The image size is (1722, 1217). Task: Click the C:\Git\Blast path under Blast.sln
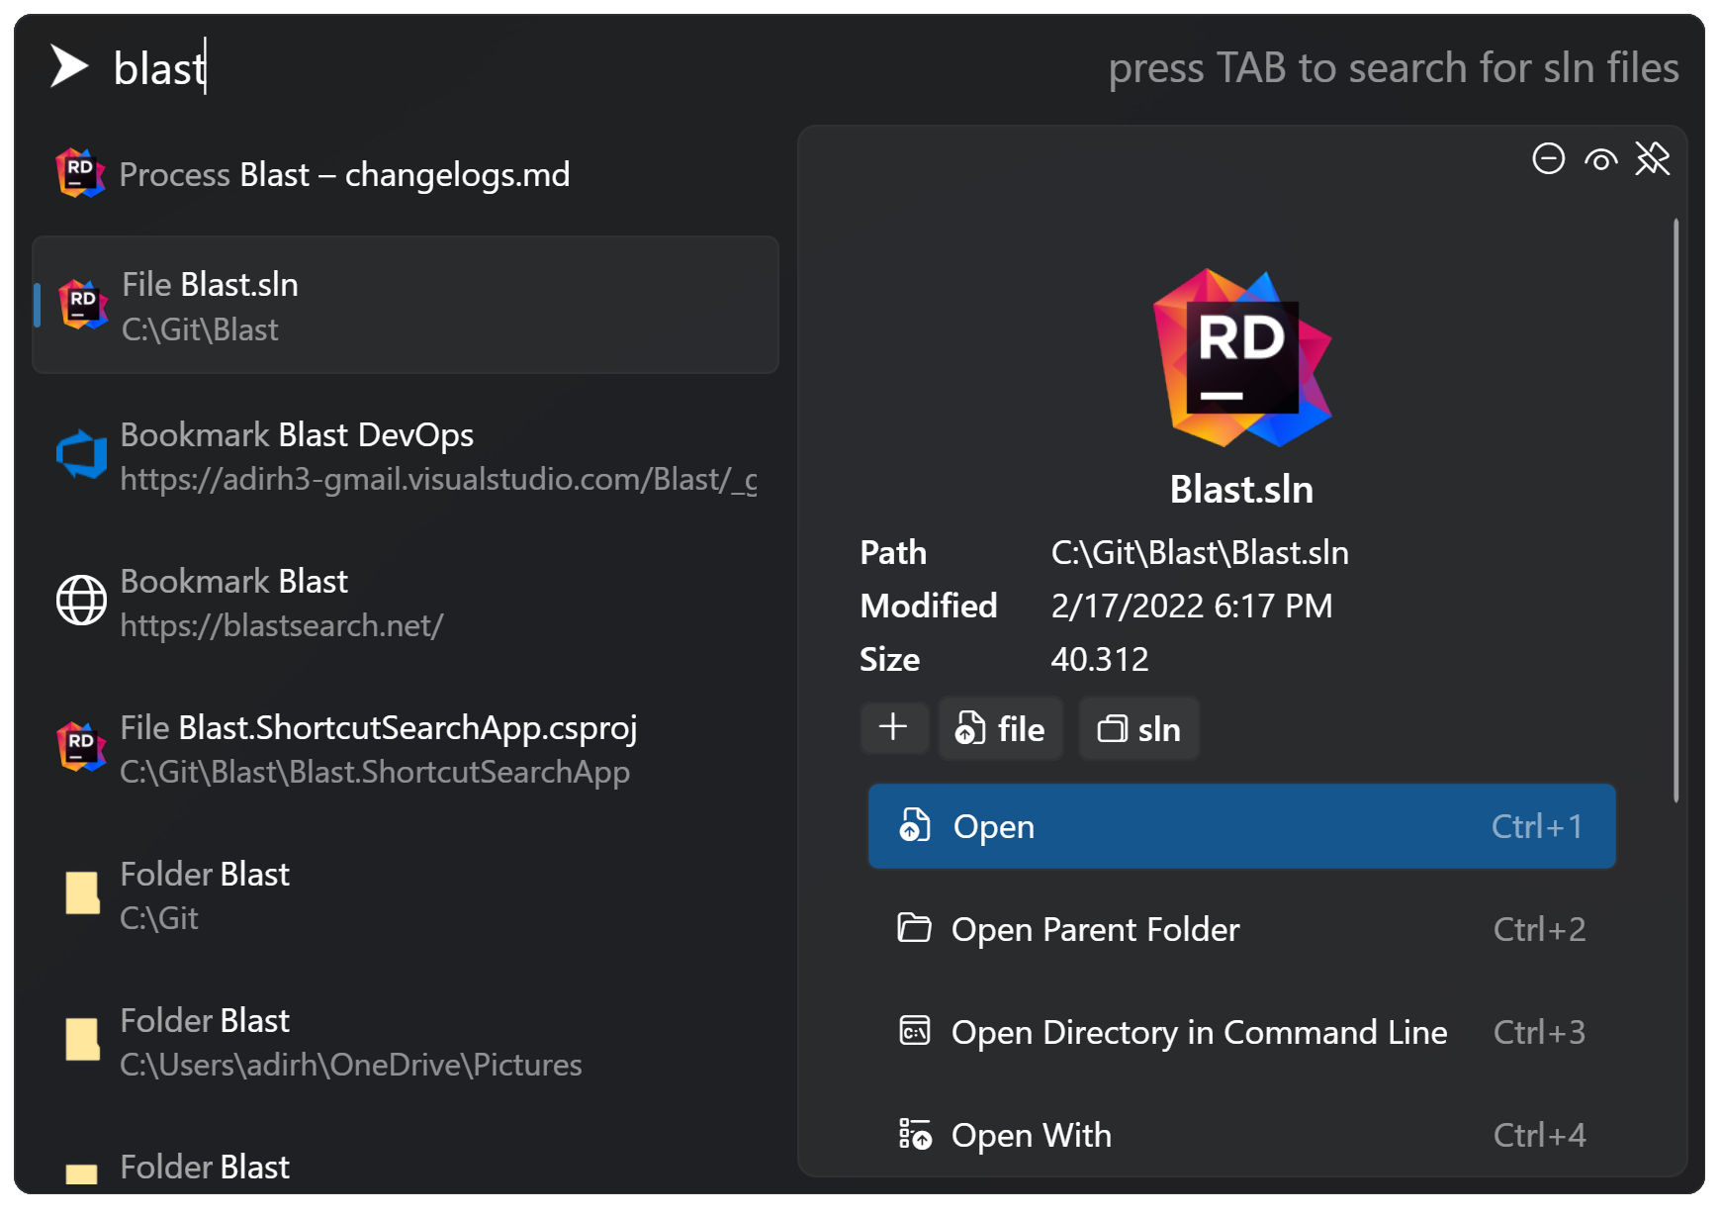click(200, 329)
